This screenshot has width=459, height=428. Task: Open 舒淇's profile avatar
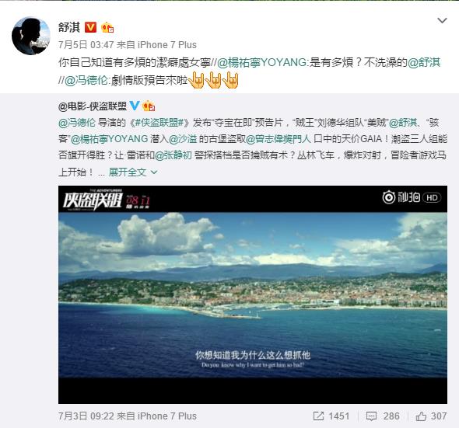[x=31, y=36]
